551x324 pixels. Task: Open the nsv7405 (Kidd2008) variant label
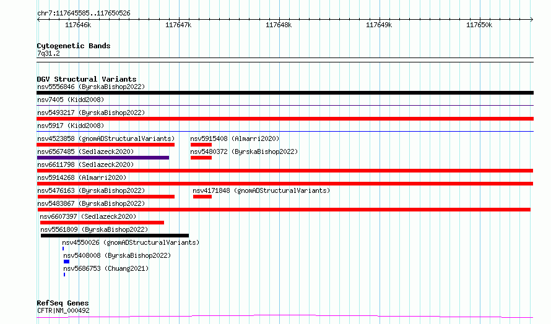(71, 100)
